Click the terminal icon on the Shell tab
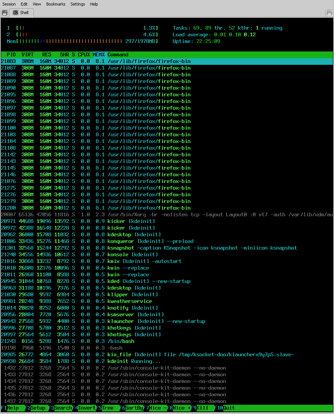 (x=16, y=13)
